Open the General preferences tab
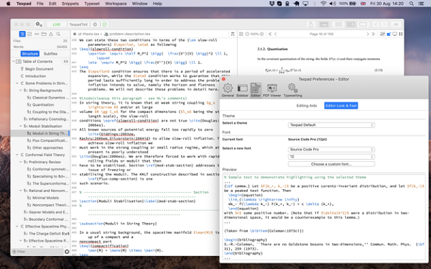This screenshot has width=431, height=269. pyautogui.click(x=228, y=91)
